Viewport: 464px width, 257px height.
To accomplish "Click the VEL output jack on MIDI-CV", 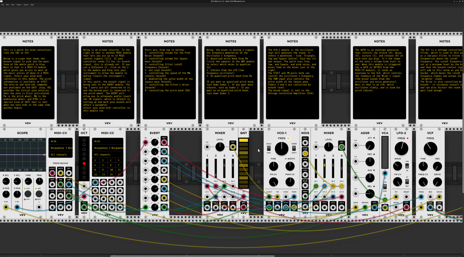I will pos(69,173).
